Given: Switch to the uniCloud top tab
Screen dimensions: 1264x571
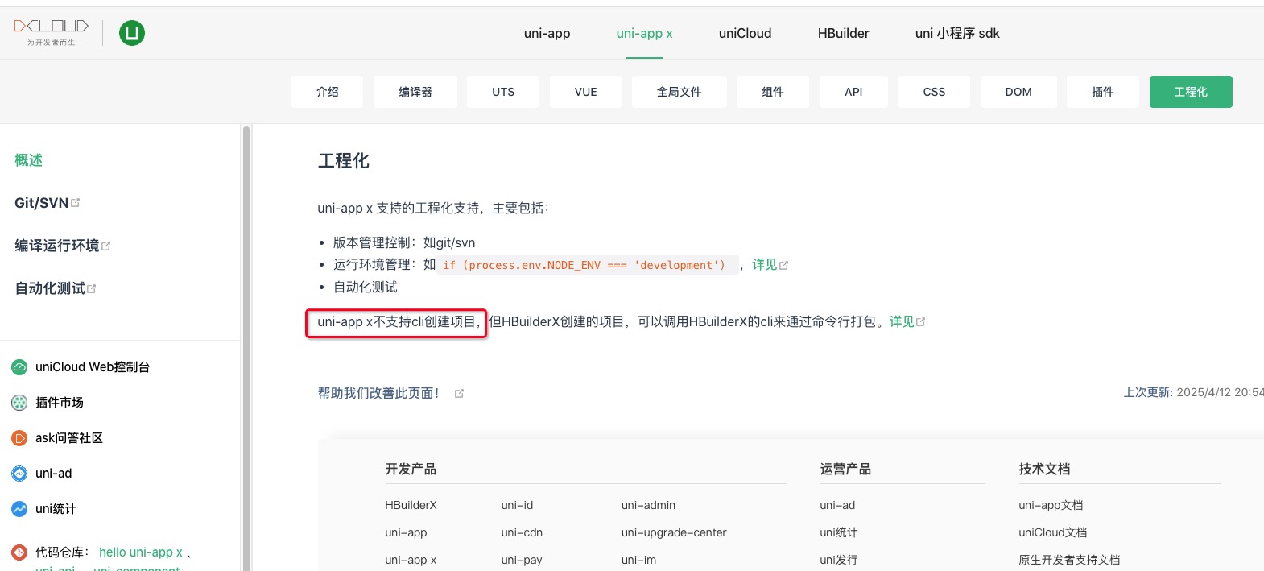Looking at the screenshot, I should tap(745, 33).
